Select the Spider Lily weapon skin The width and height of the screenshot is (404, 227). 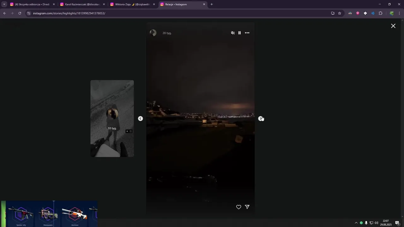(x=21, y=214)
